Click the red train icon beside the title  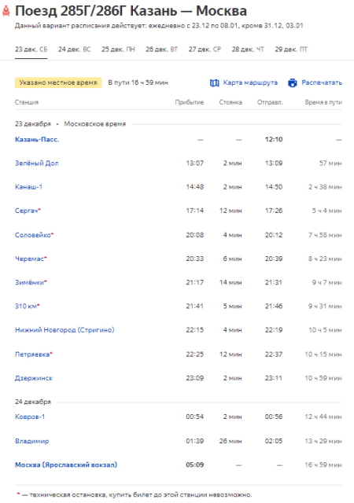pos(6,12)
